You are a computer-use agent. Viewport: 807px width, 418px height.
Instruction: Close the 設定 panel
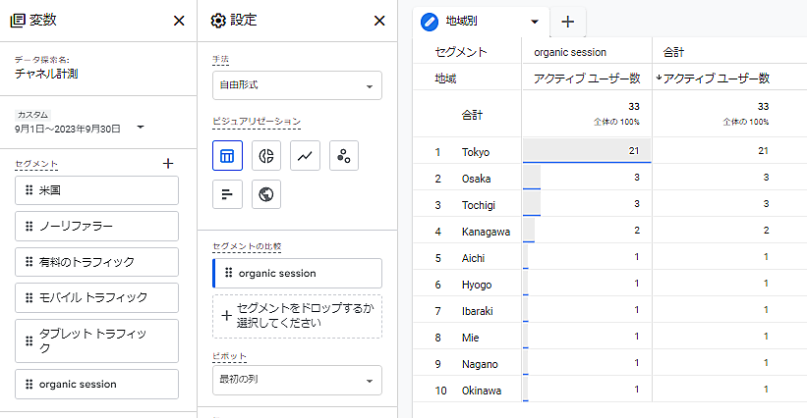coord(379,21)
